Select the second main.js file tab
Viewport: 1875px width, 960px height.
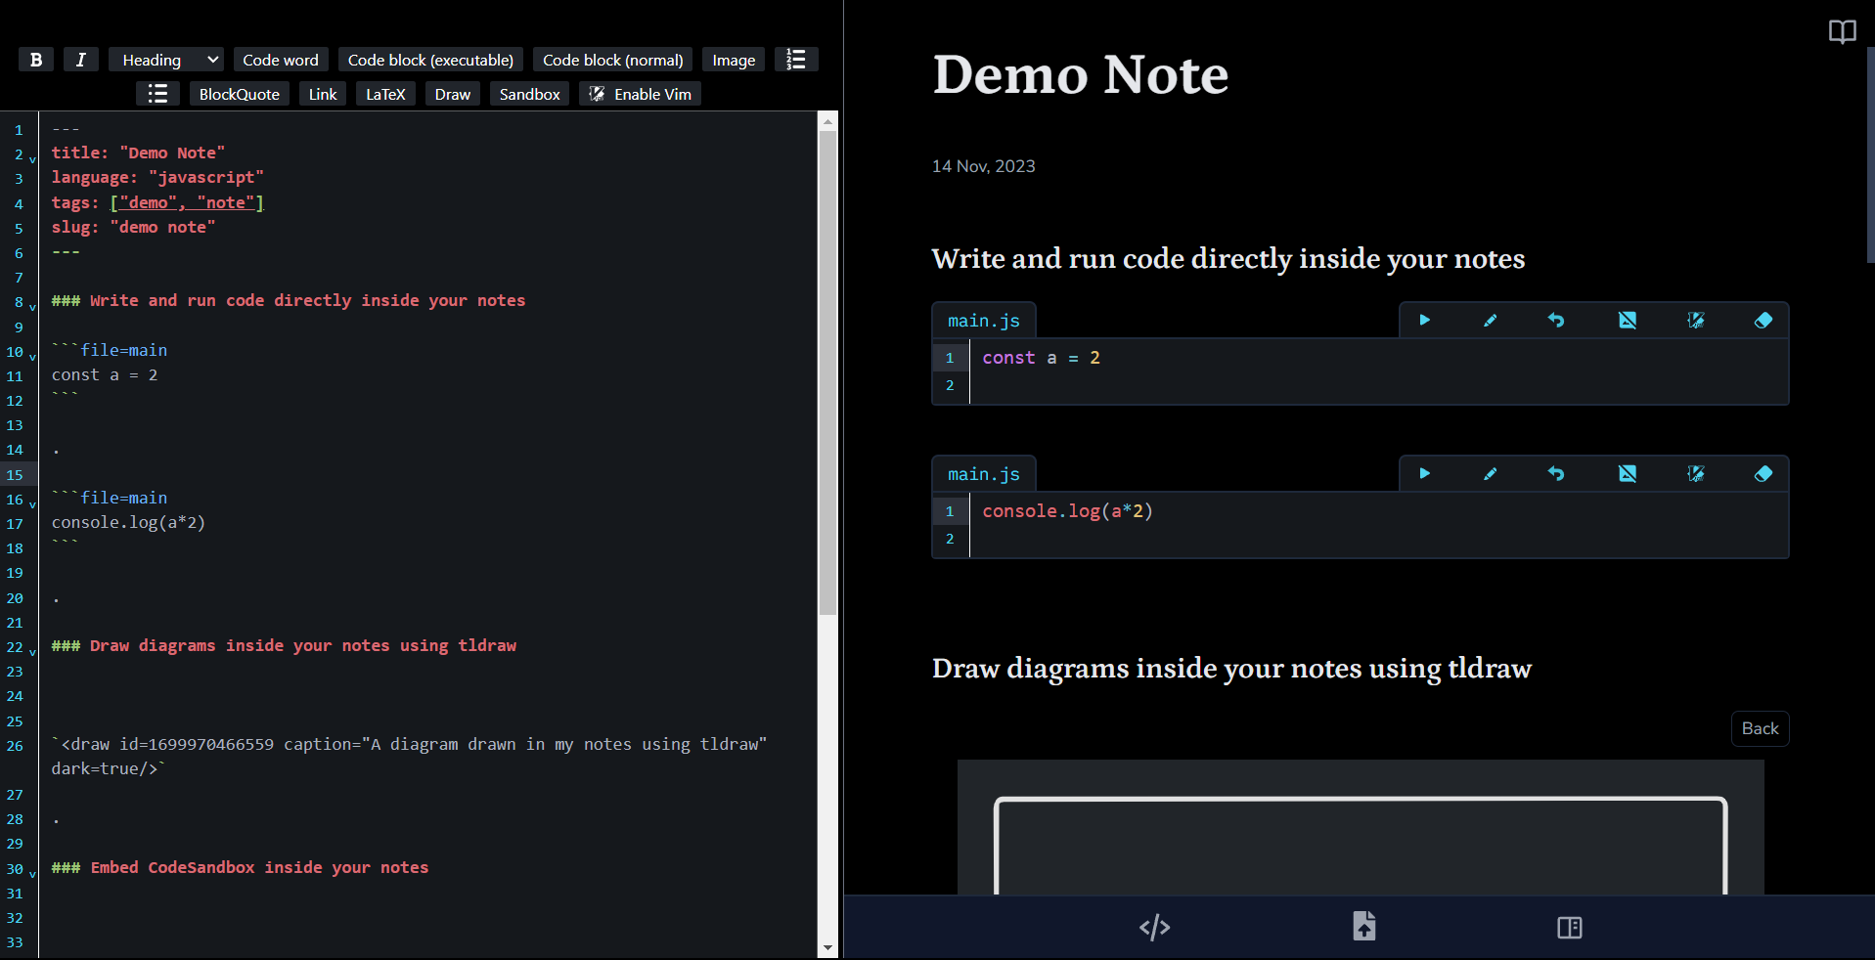(984, 474)
